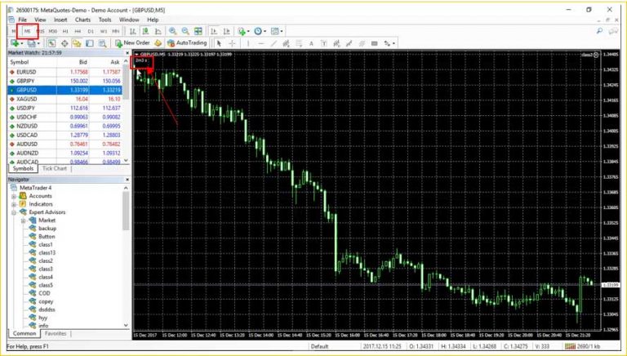Tile chart windows icon

click(x=198, y=31)
